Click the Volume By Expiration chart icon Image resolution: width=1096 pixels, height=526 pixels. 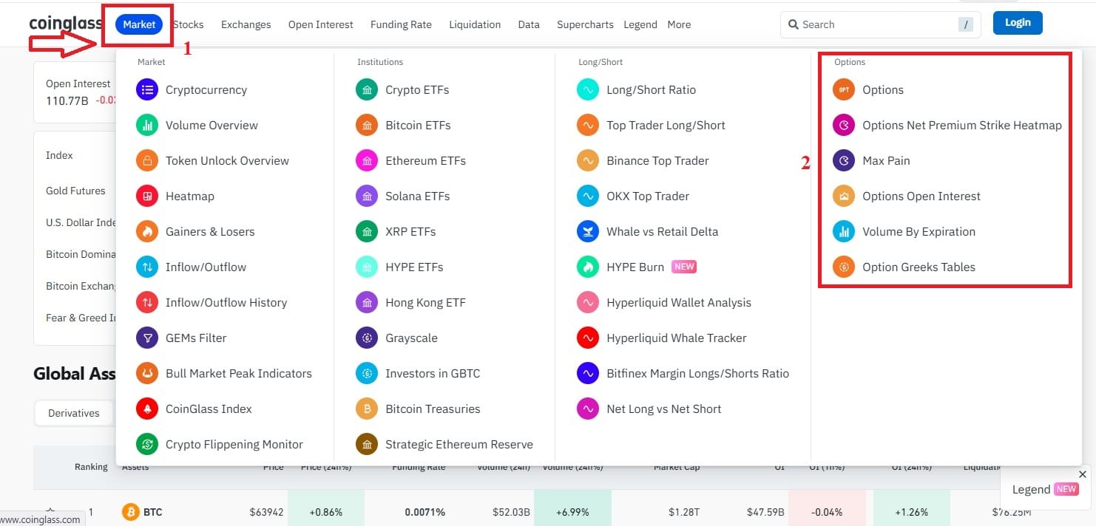[844, 232]
